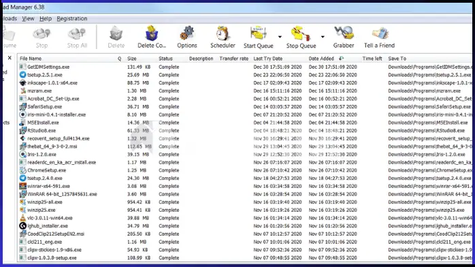Viewport: 475px width, 267px height.
Task: Click Complete status of vlc-3.0.11-win64.exe
Action: [169, 218]
